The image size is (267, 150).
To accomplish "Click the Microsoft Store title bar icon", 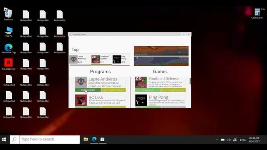I will tap(71, 34).
